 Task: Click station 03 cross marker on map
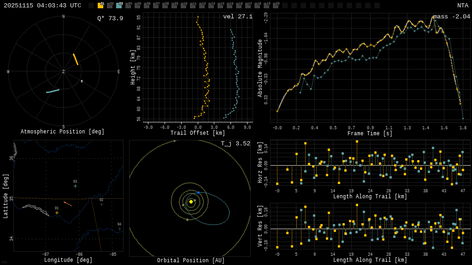pos(75,186)
